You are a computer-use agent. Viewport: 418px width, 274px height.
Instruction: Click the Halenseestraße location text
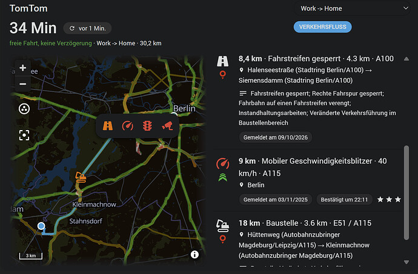[305, 75]
